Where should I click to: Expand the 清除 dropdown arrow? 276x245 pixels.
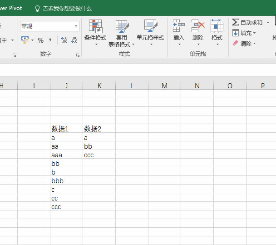click(x=254, y=43)
